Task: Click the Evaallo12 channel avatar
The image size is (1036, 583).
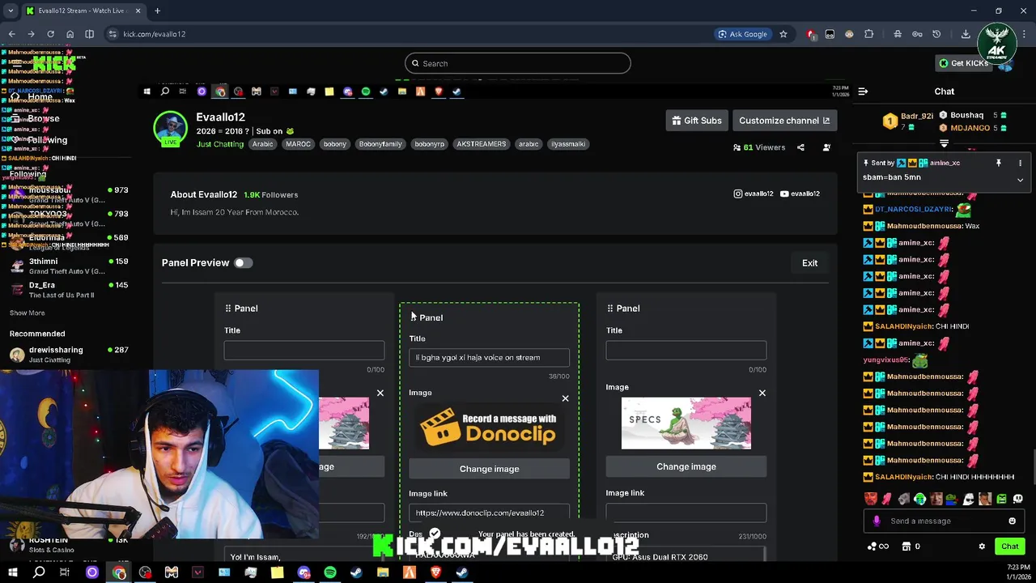Action: [171, 130]
